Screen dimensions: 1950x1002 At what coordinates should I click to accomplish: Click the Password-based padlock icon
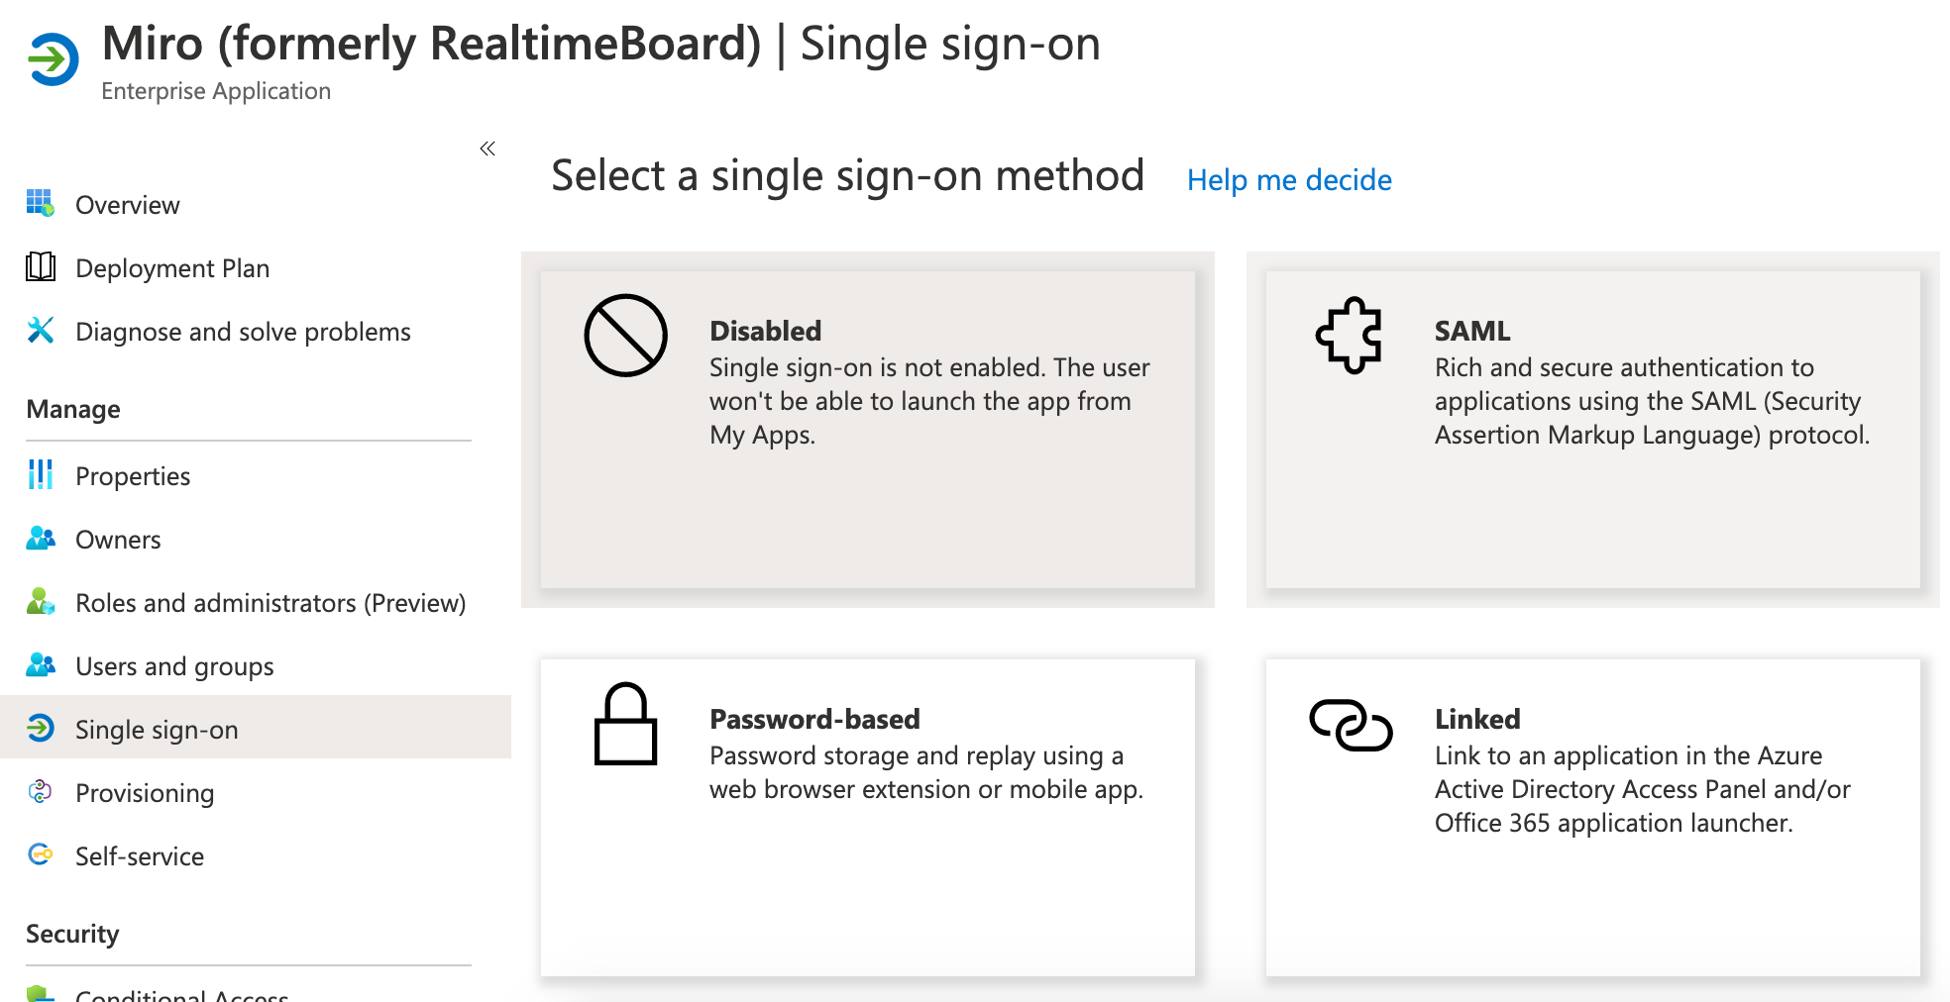625,724
